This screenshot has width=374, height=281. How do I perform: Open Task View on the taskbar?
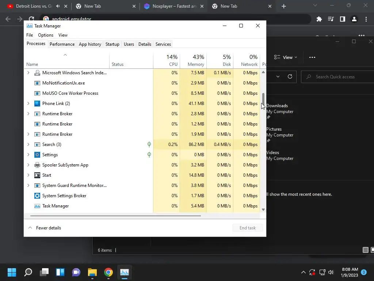[44, 272]
